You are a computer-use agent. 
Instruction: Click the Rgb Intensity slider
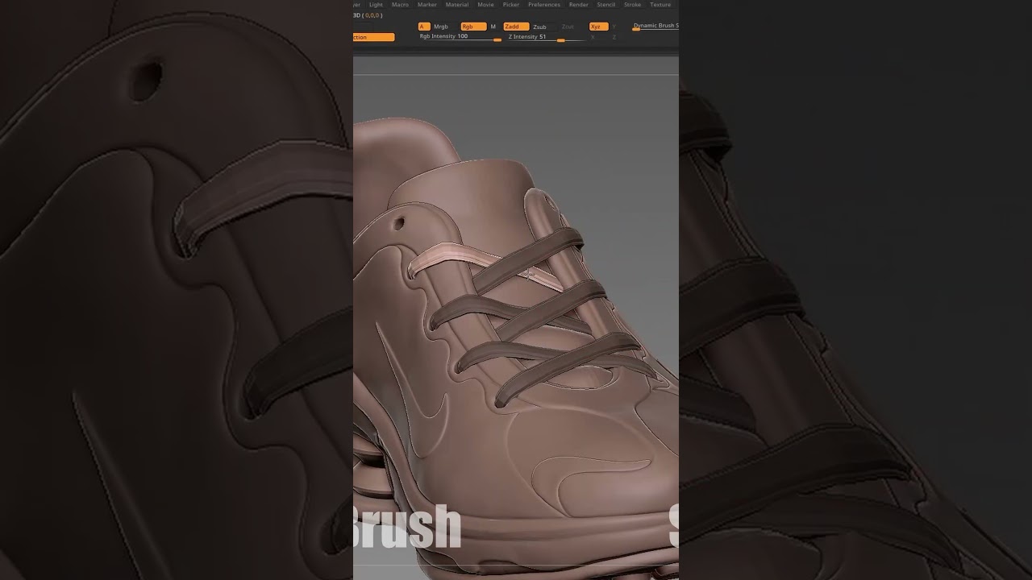[460, 37]
